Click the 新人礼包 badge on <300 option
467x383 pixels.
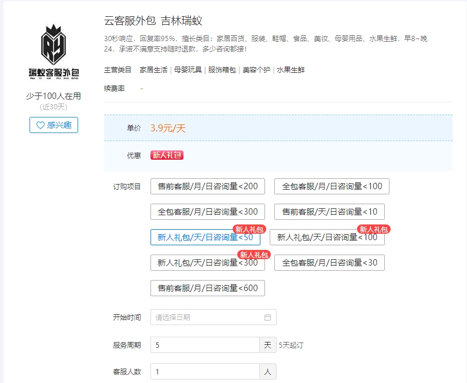coord(254,255)
